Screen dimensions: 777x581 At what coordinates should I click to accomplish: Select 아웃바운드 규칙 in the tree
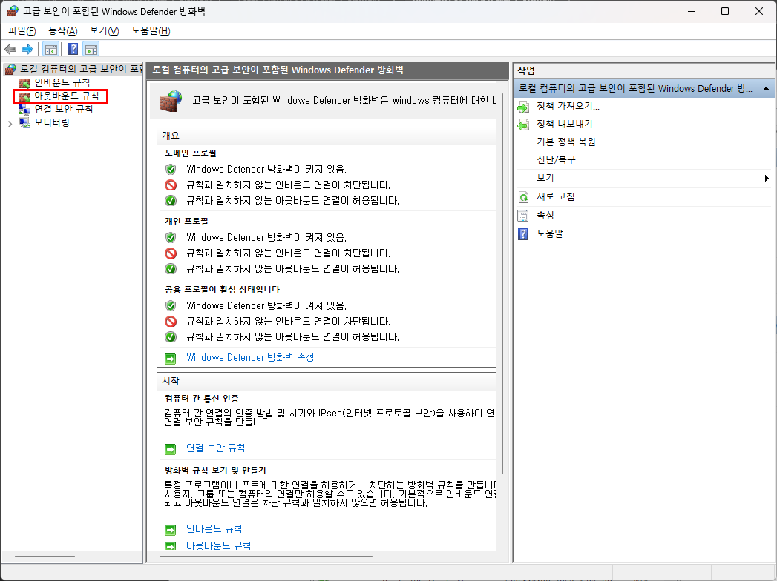point(66,96)
